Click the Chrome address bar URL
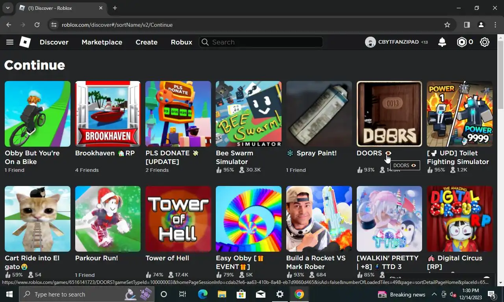The height and width of the screenshot is (302, 504). pos(117,25)
